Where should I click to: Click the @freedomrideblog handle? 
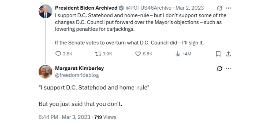pos(72,75)
